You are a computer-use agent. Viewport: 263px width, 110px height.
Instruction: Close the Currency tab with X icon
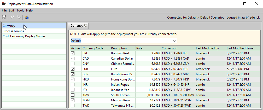point(85,26)
